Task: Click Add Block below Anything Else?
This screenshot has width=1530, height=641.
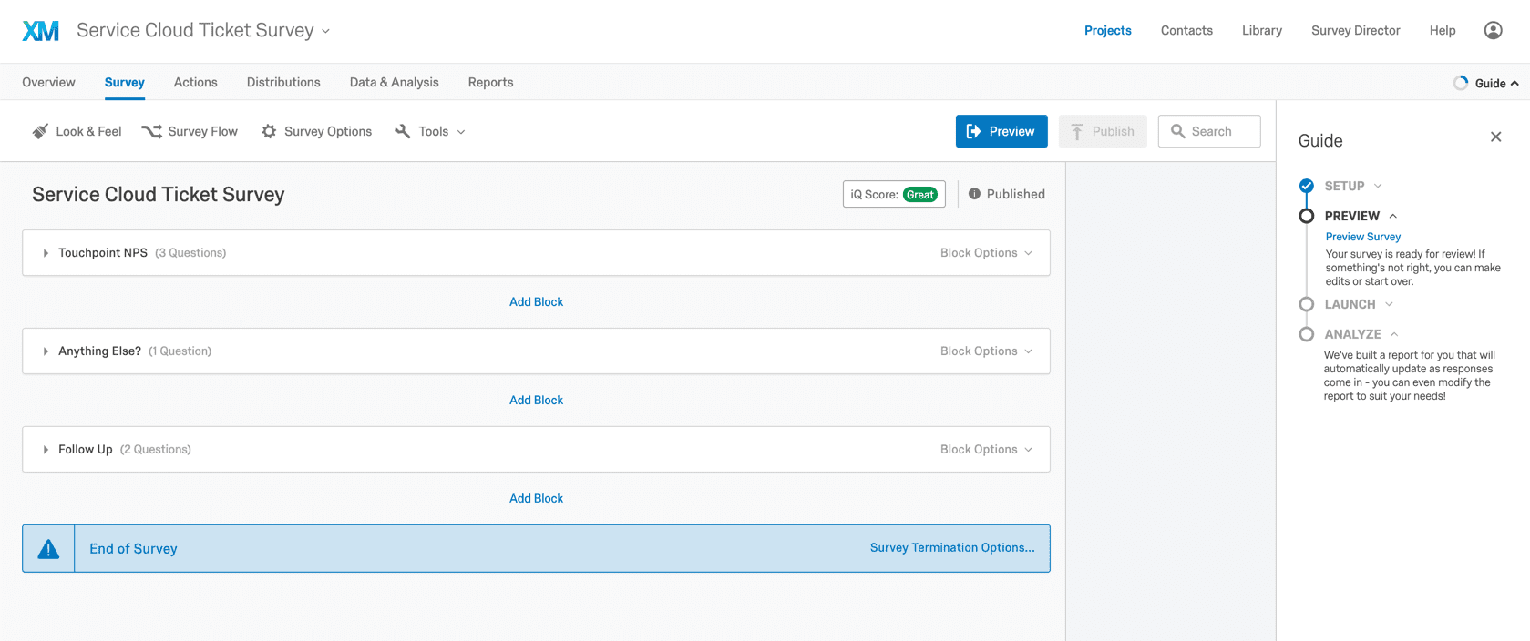Action: click(x=536, y=401)
